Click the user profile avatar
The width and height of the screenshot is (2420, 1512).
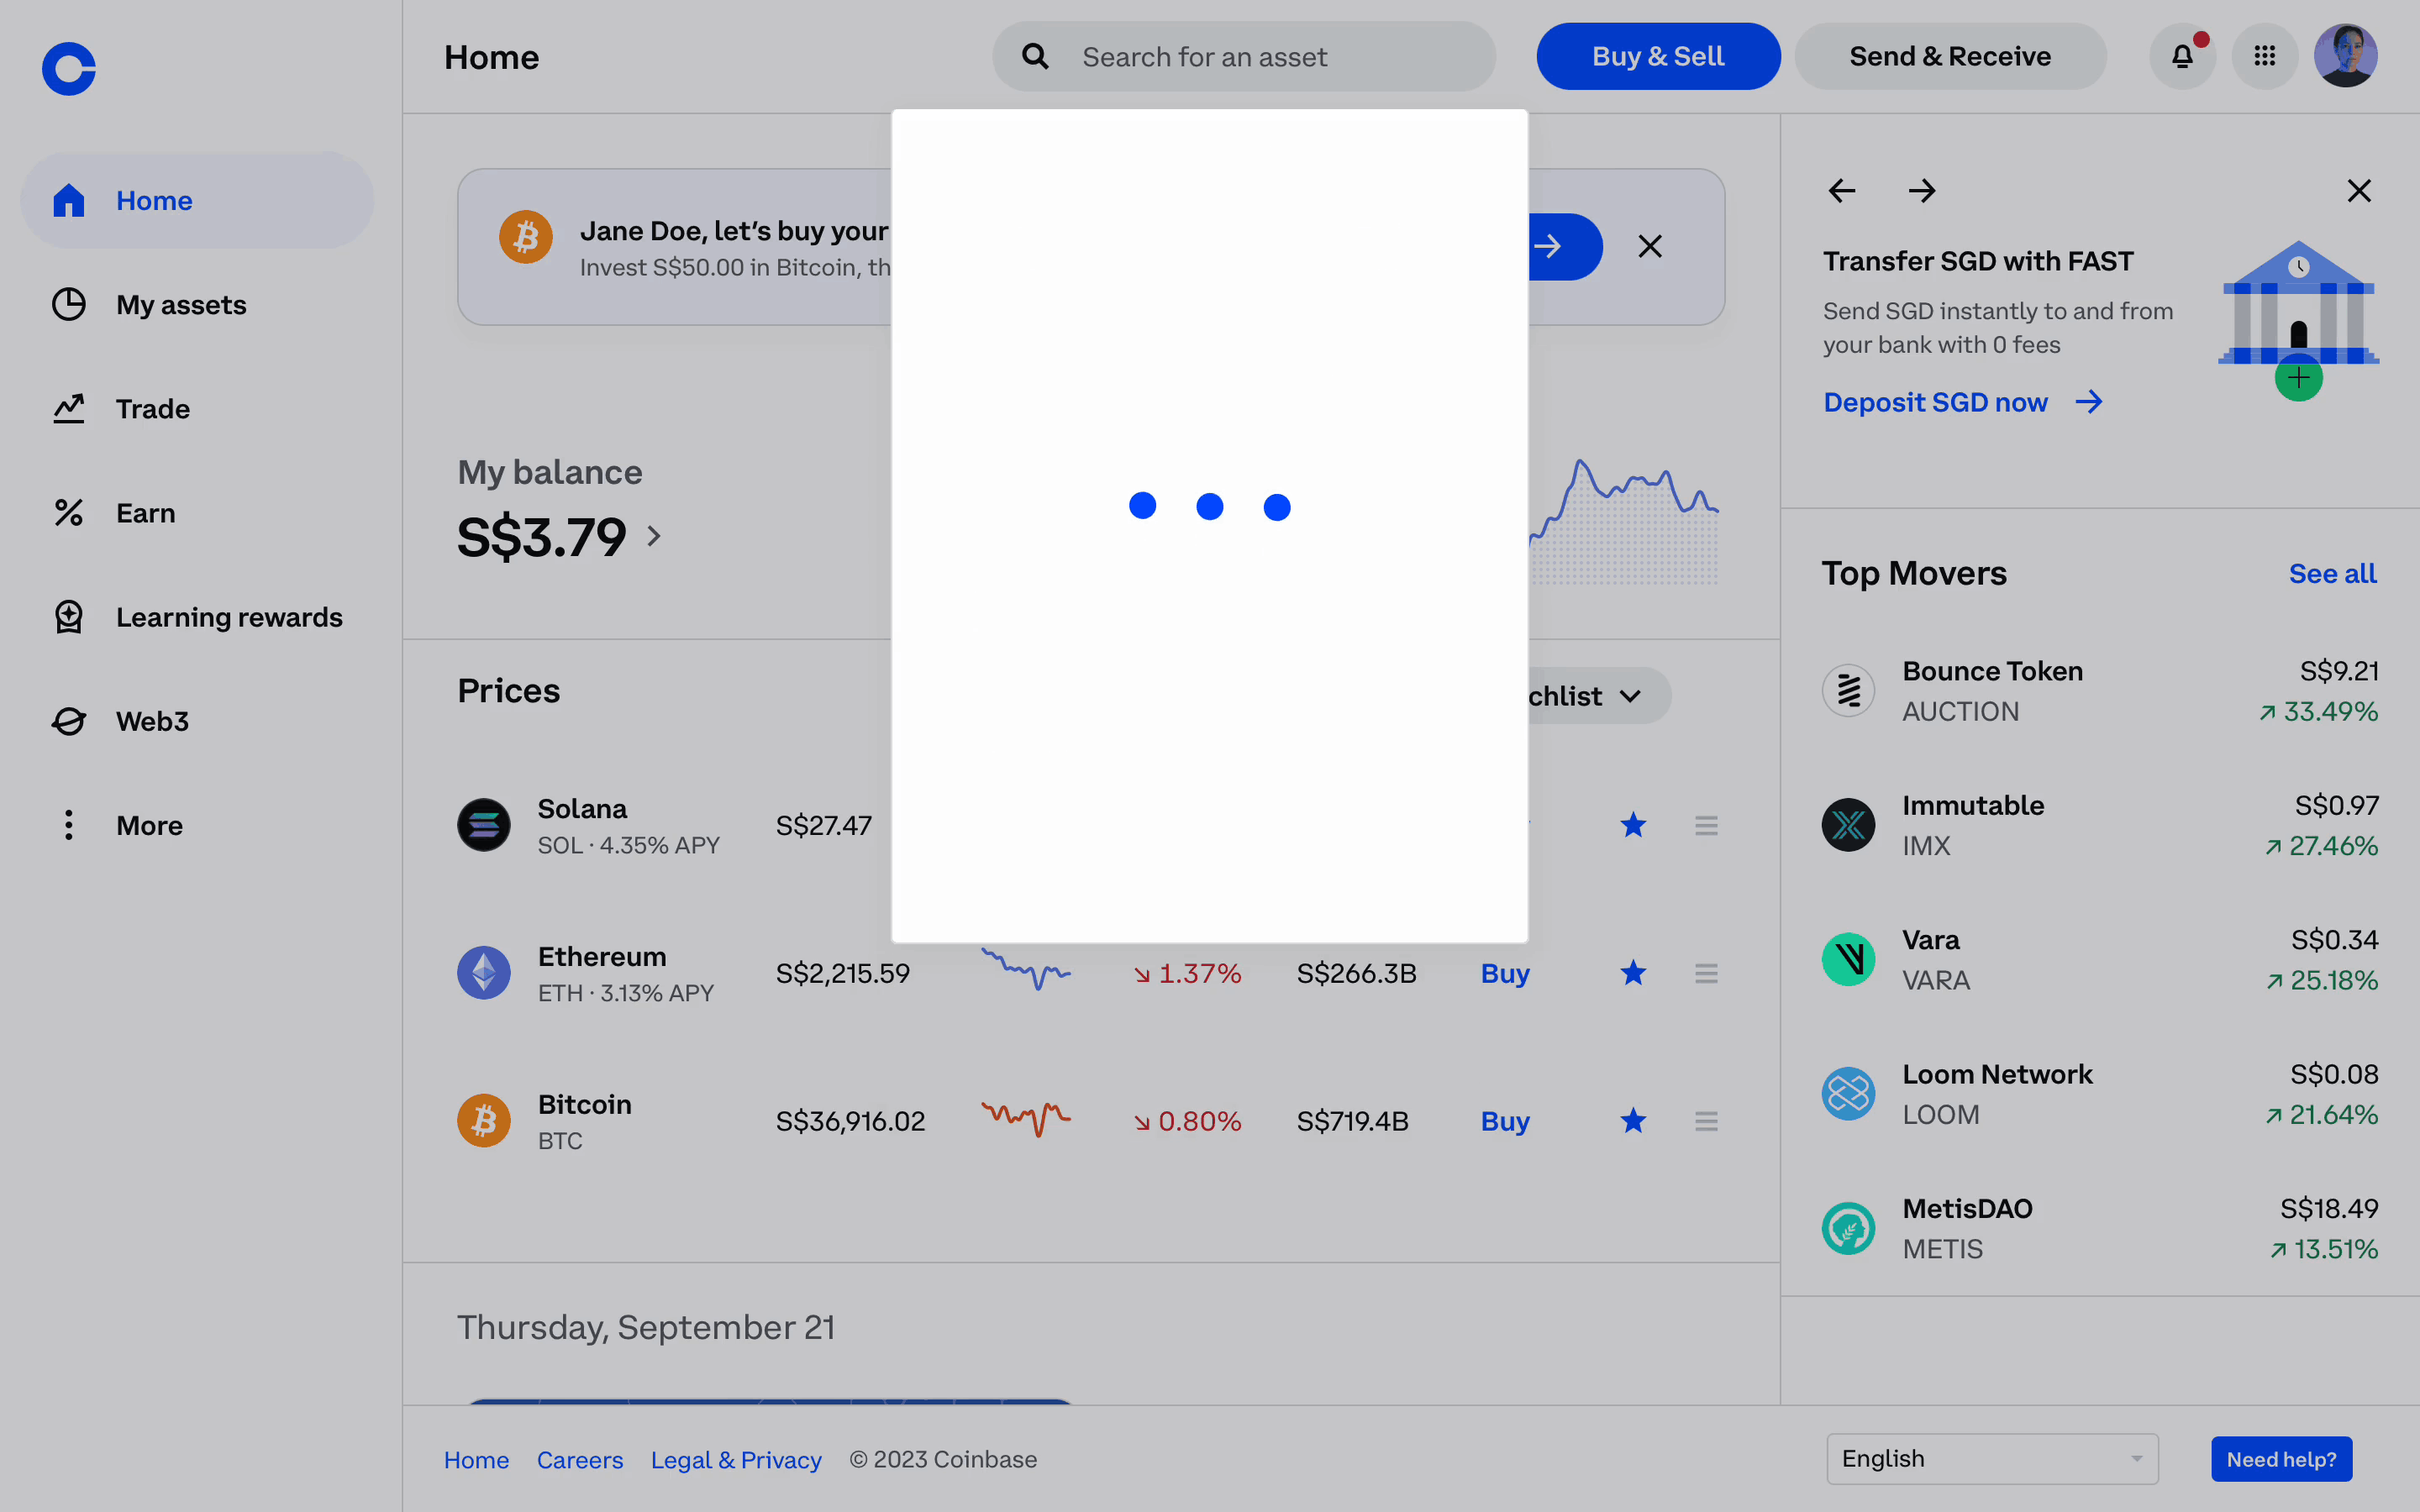(x=2345, y=57)
